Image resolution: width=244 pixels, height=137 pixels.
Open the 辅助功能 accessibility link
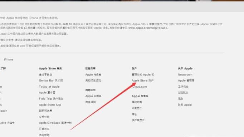pyautogui.click(x=137, y=102)
